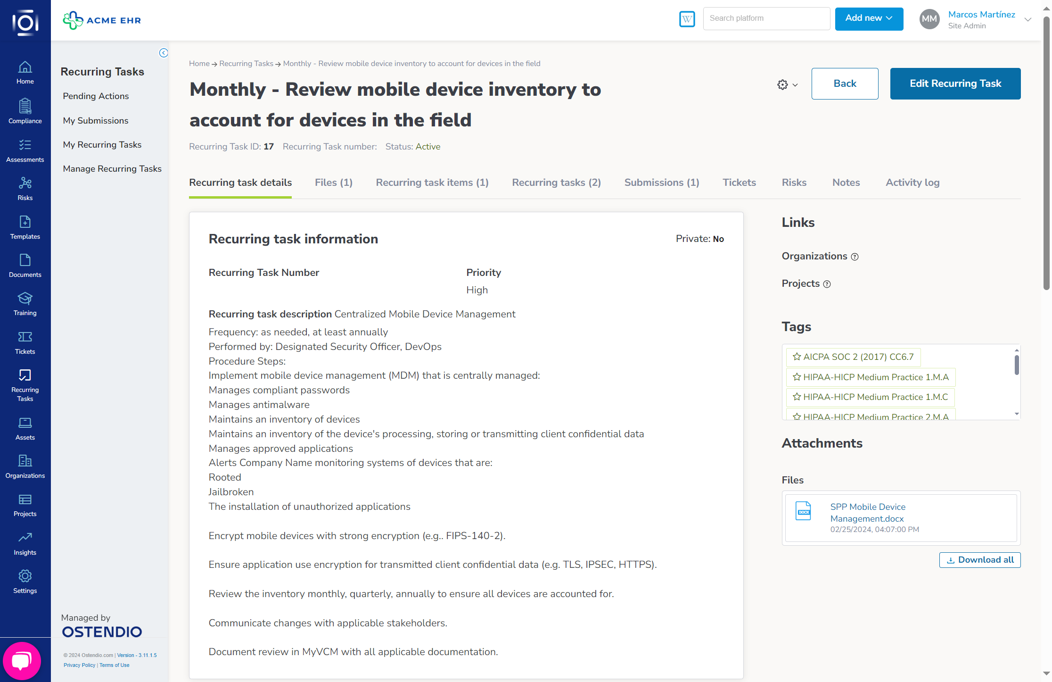Star the AICPA SOC 2 CC6.7 tag
This screenshot has height=682, width=1052.
(797, 357)
